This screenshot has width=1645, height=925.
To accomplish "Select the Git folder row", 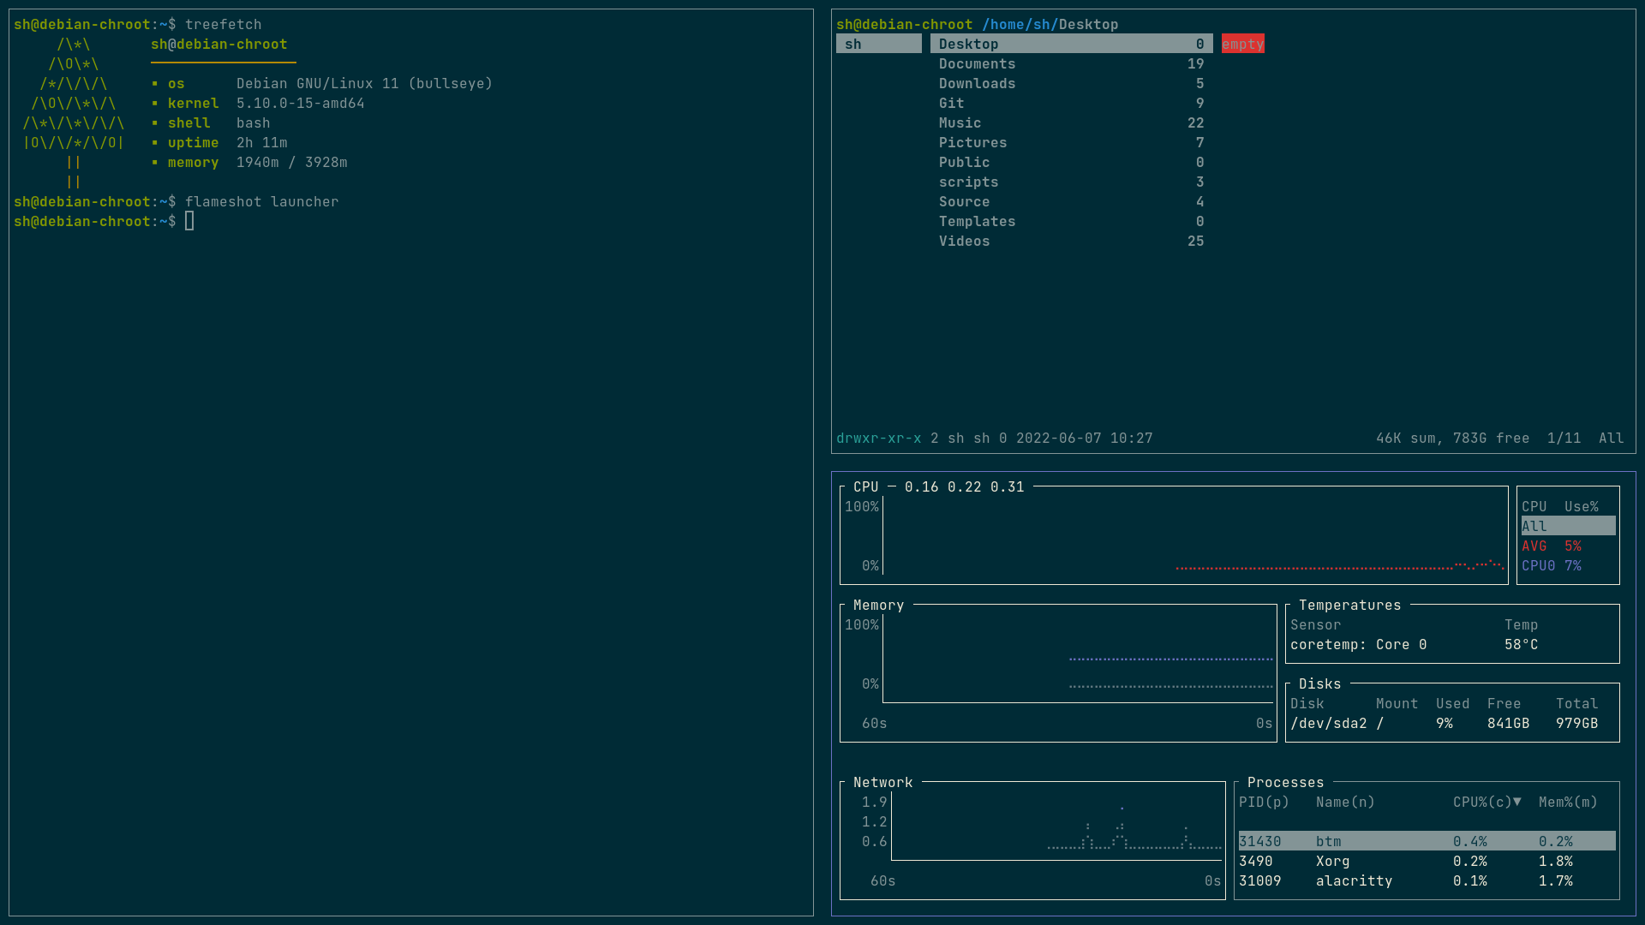I will pyautogui.click(x=951, y=104).
